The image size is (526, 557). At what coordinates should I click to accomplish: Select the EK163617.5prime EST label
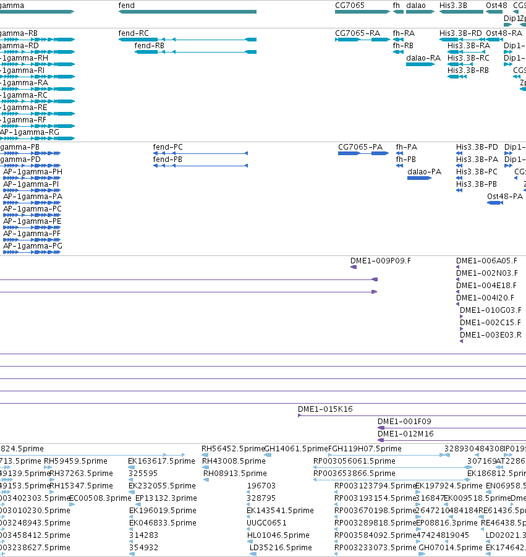pyautogui.click(x=161, y=461)
